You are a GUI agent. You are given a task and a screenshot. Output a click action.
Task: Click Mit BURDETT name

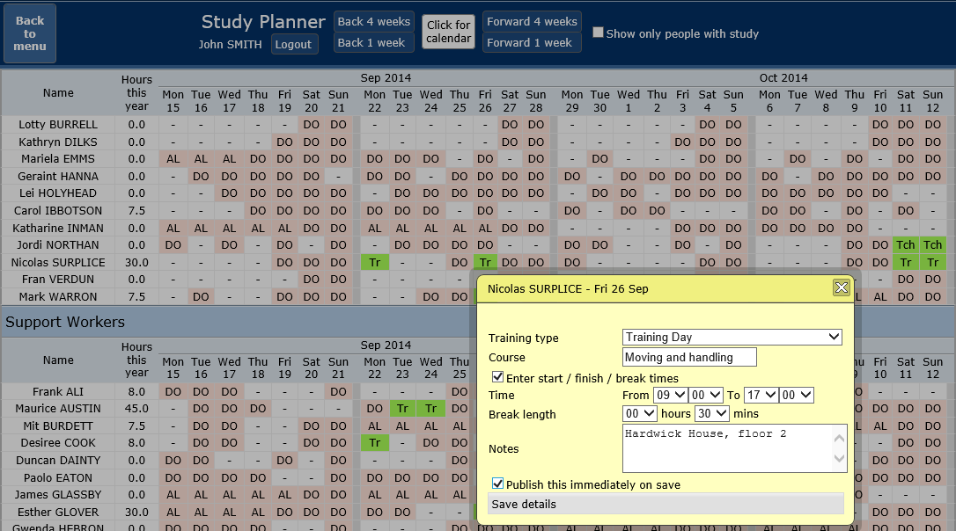click(58, 426)
